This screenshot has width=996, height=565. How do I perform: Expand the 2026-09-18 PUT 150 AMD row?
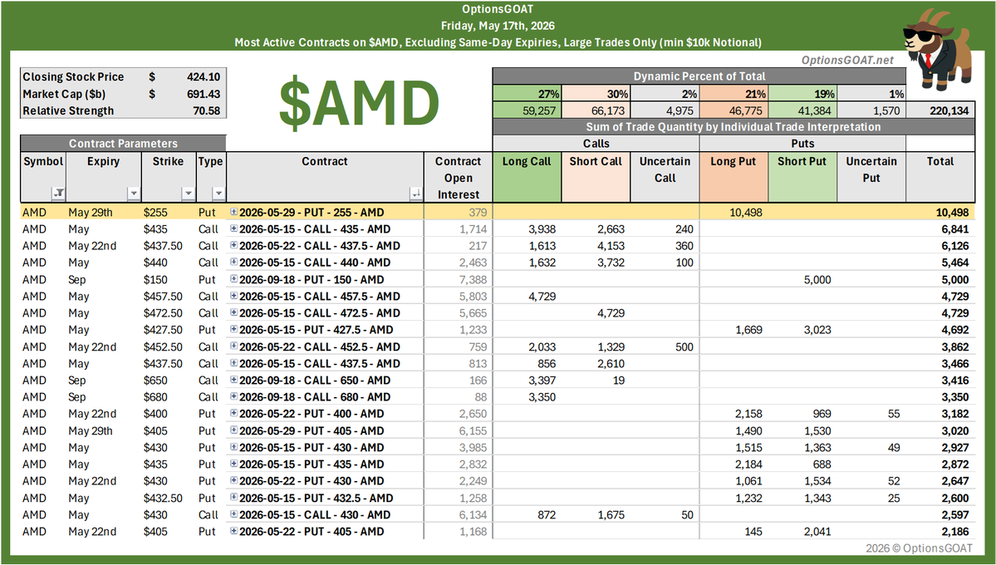pyautogui.click(x=233, y=279)
